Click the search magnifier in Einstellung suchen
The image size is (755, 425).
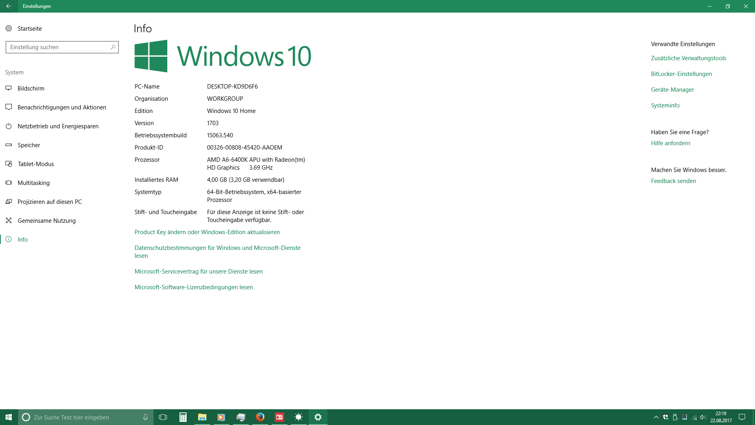[113, 47]
